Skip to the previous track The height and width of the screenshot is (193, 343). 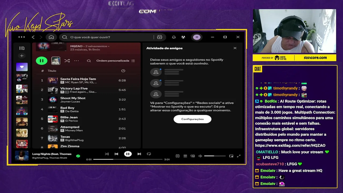point(116,154)
